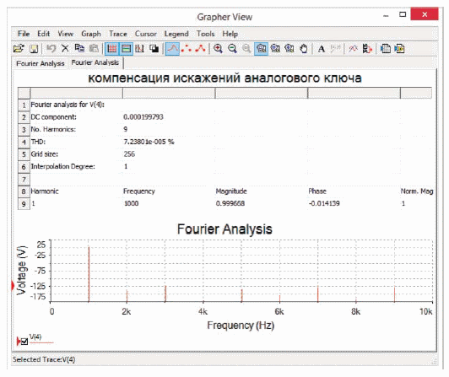The image size is (449, 377).
Task: Click the Cut (X) icon
Action: pyautogui.click(x=65, y=48)
